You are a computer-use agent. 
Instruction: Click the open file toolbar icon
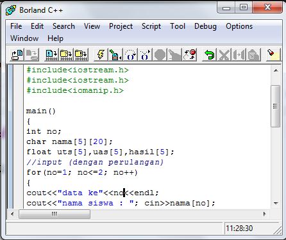point(17,55)
